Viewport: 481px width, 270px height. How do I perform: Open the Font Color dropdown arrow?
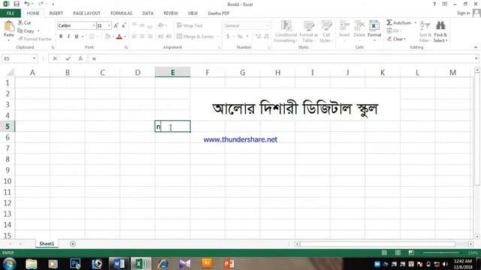coord(125,37)
